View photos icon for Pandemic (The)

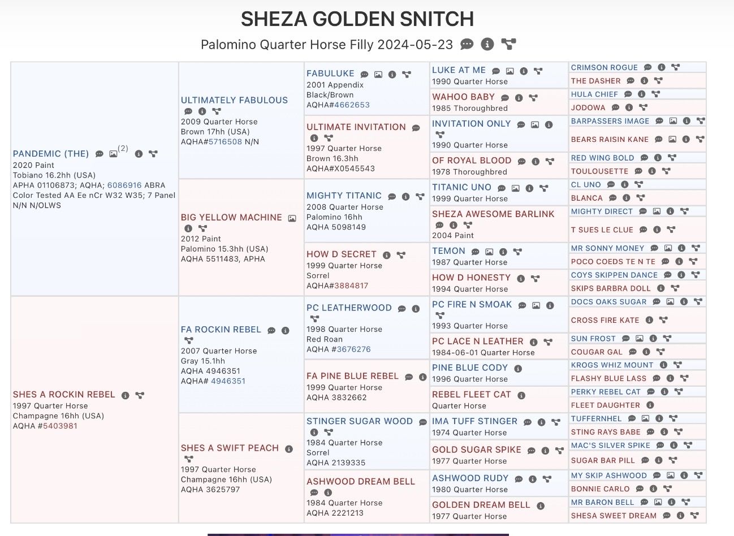(x=114, y=154)
